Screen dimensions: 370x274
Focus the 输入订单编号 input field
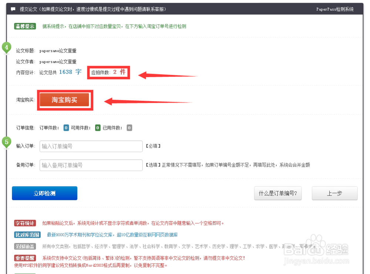(x=91, y=146)
